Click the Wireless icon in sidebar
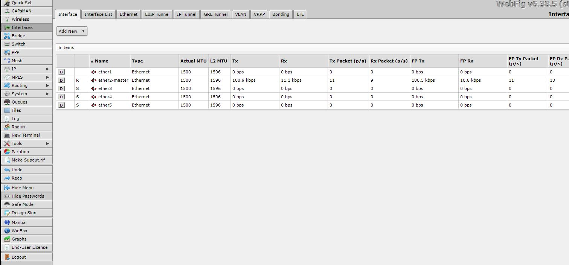 tap(7, 19)
